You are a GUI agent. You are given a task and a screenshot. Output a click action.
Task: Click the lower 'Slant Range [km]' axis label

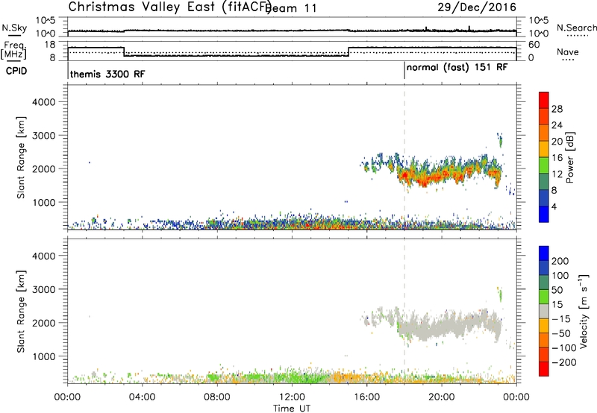[x=22, y=312]
